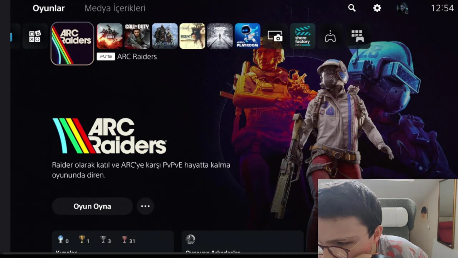Screen dimensions: 458x258
Task: Open the friends playing card avatar icon
Action: point(190,239)
